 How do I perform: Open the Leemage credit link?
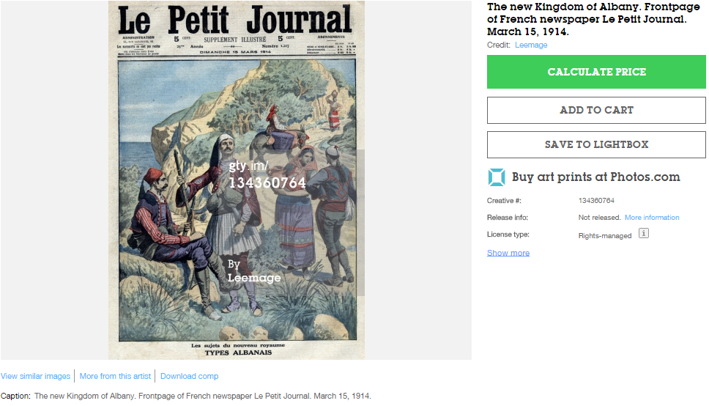pos(531,45)
